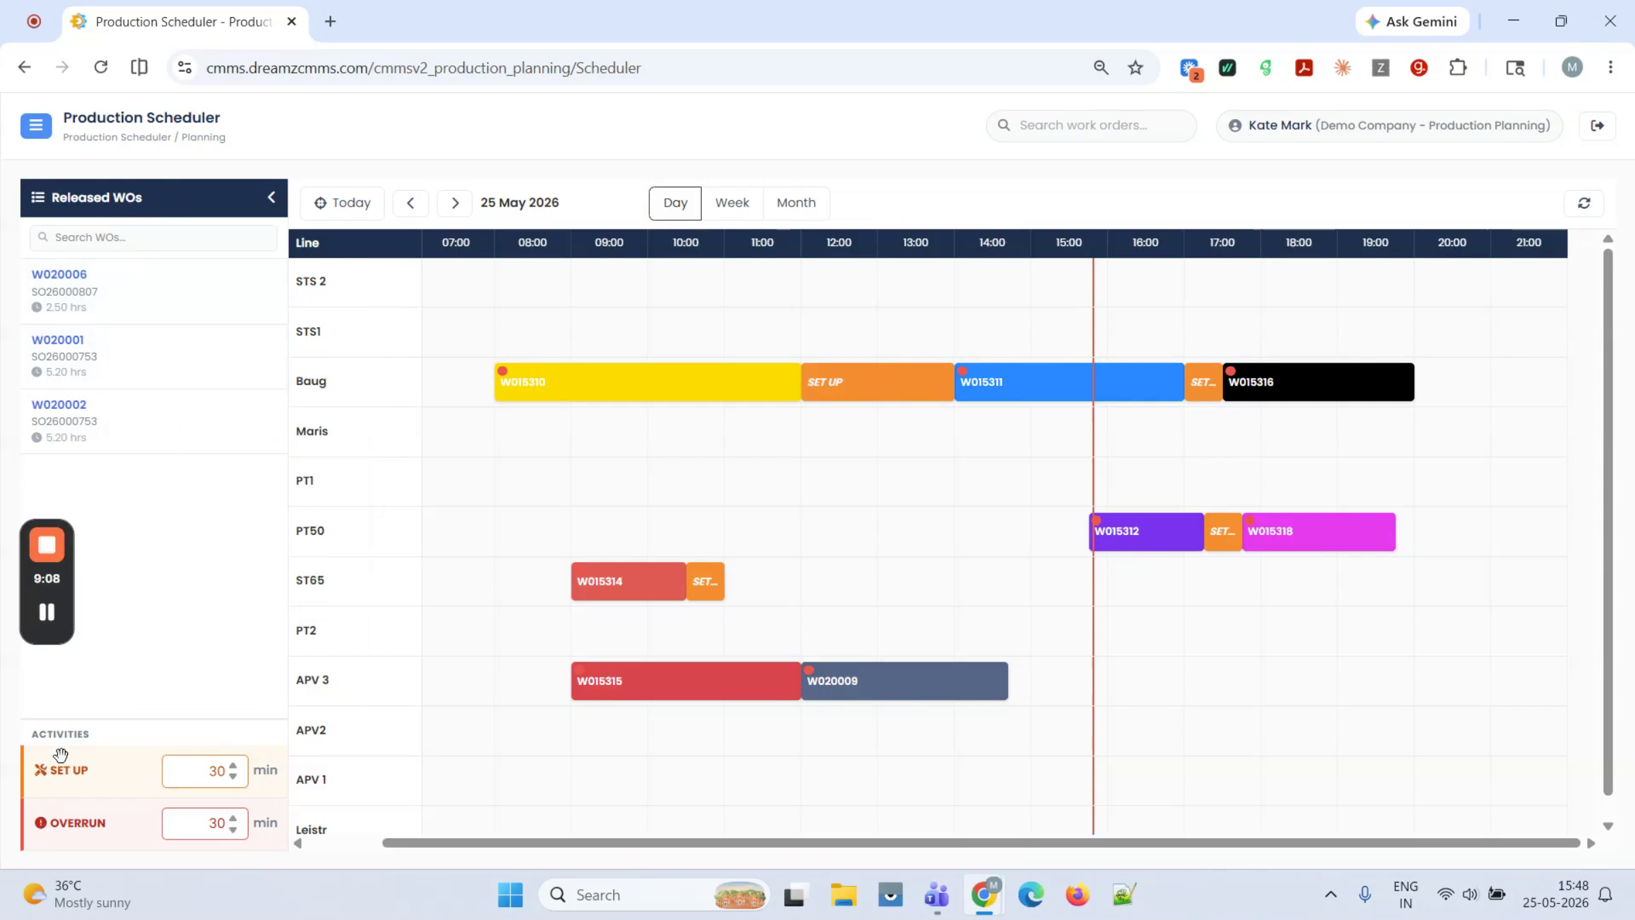
Task: Go to the previous day arrow
Action: 411,203
